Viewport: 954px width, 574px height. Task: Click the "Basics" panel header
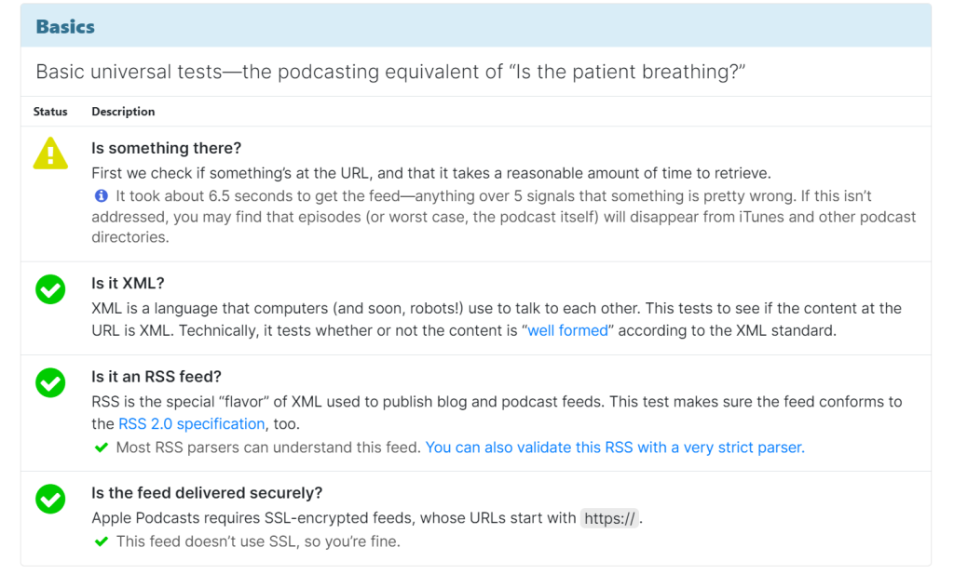pyautogui.click(x=65, y=26)
